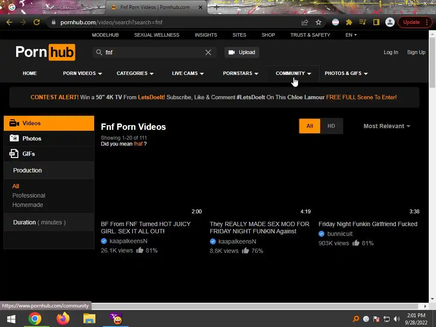
Task: Open the SHOP link in the top bar
Action: pyautogui.click(x=268, y=35)
